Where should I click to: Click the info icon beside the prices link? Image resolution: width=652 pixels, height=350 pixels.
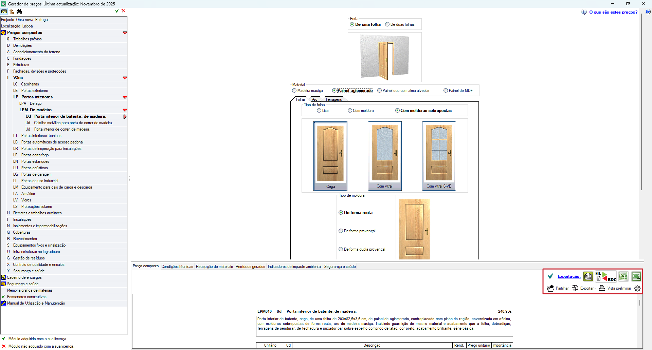[x=584, y=12]
